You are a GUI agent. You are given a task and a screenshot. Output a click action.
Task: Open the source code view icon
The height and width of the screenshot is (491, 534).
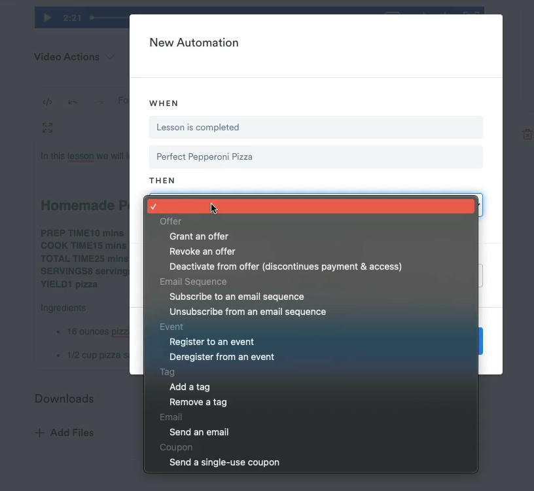[47, 101]
